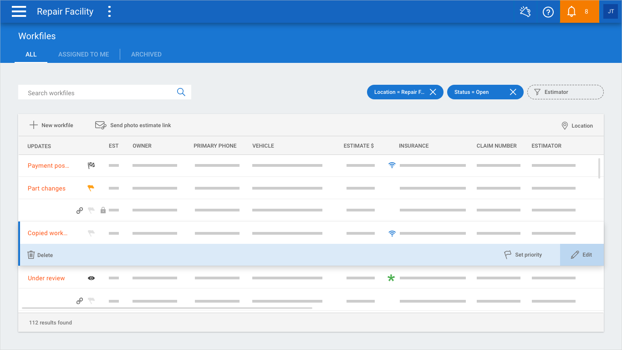
Task: Open the Under review workfile update
Action: [x=46, y=278]
